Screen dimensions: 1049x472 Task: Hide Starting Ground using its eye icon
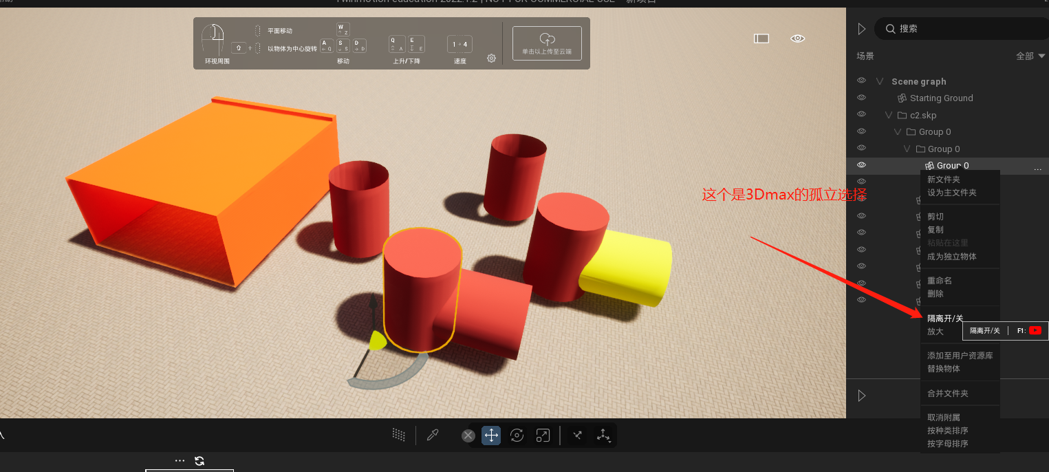tap(861, 98)
